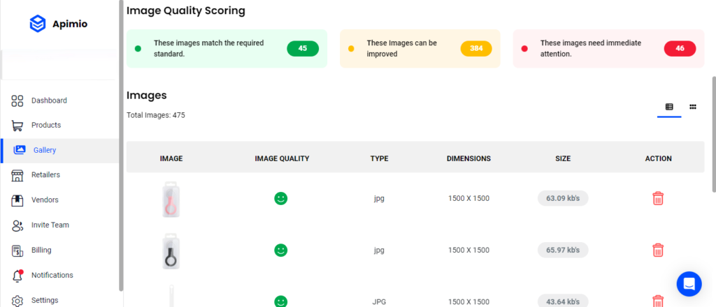Open the Retailers store icon
Screen dimensions: 716x307
click(18, 175)
